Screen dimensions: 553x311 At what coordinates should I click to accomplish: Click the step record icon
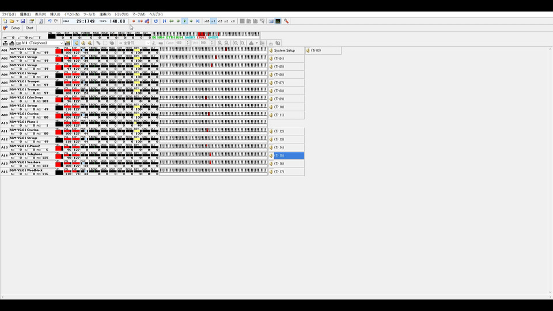(x=140, y=21)
